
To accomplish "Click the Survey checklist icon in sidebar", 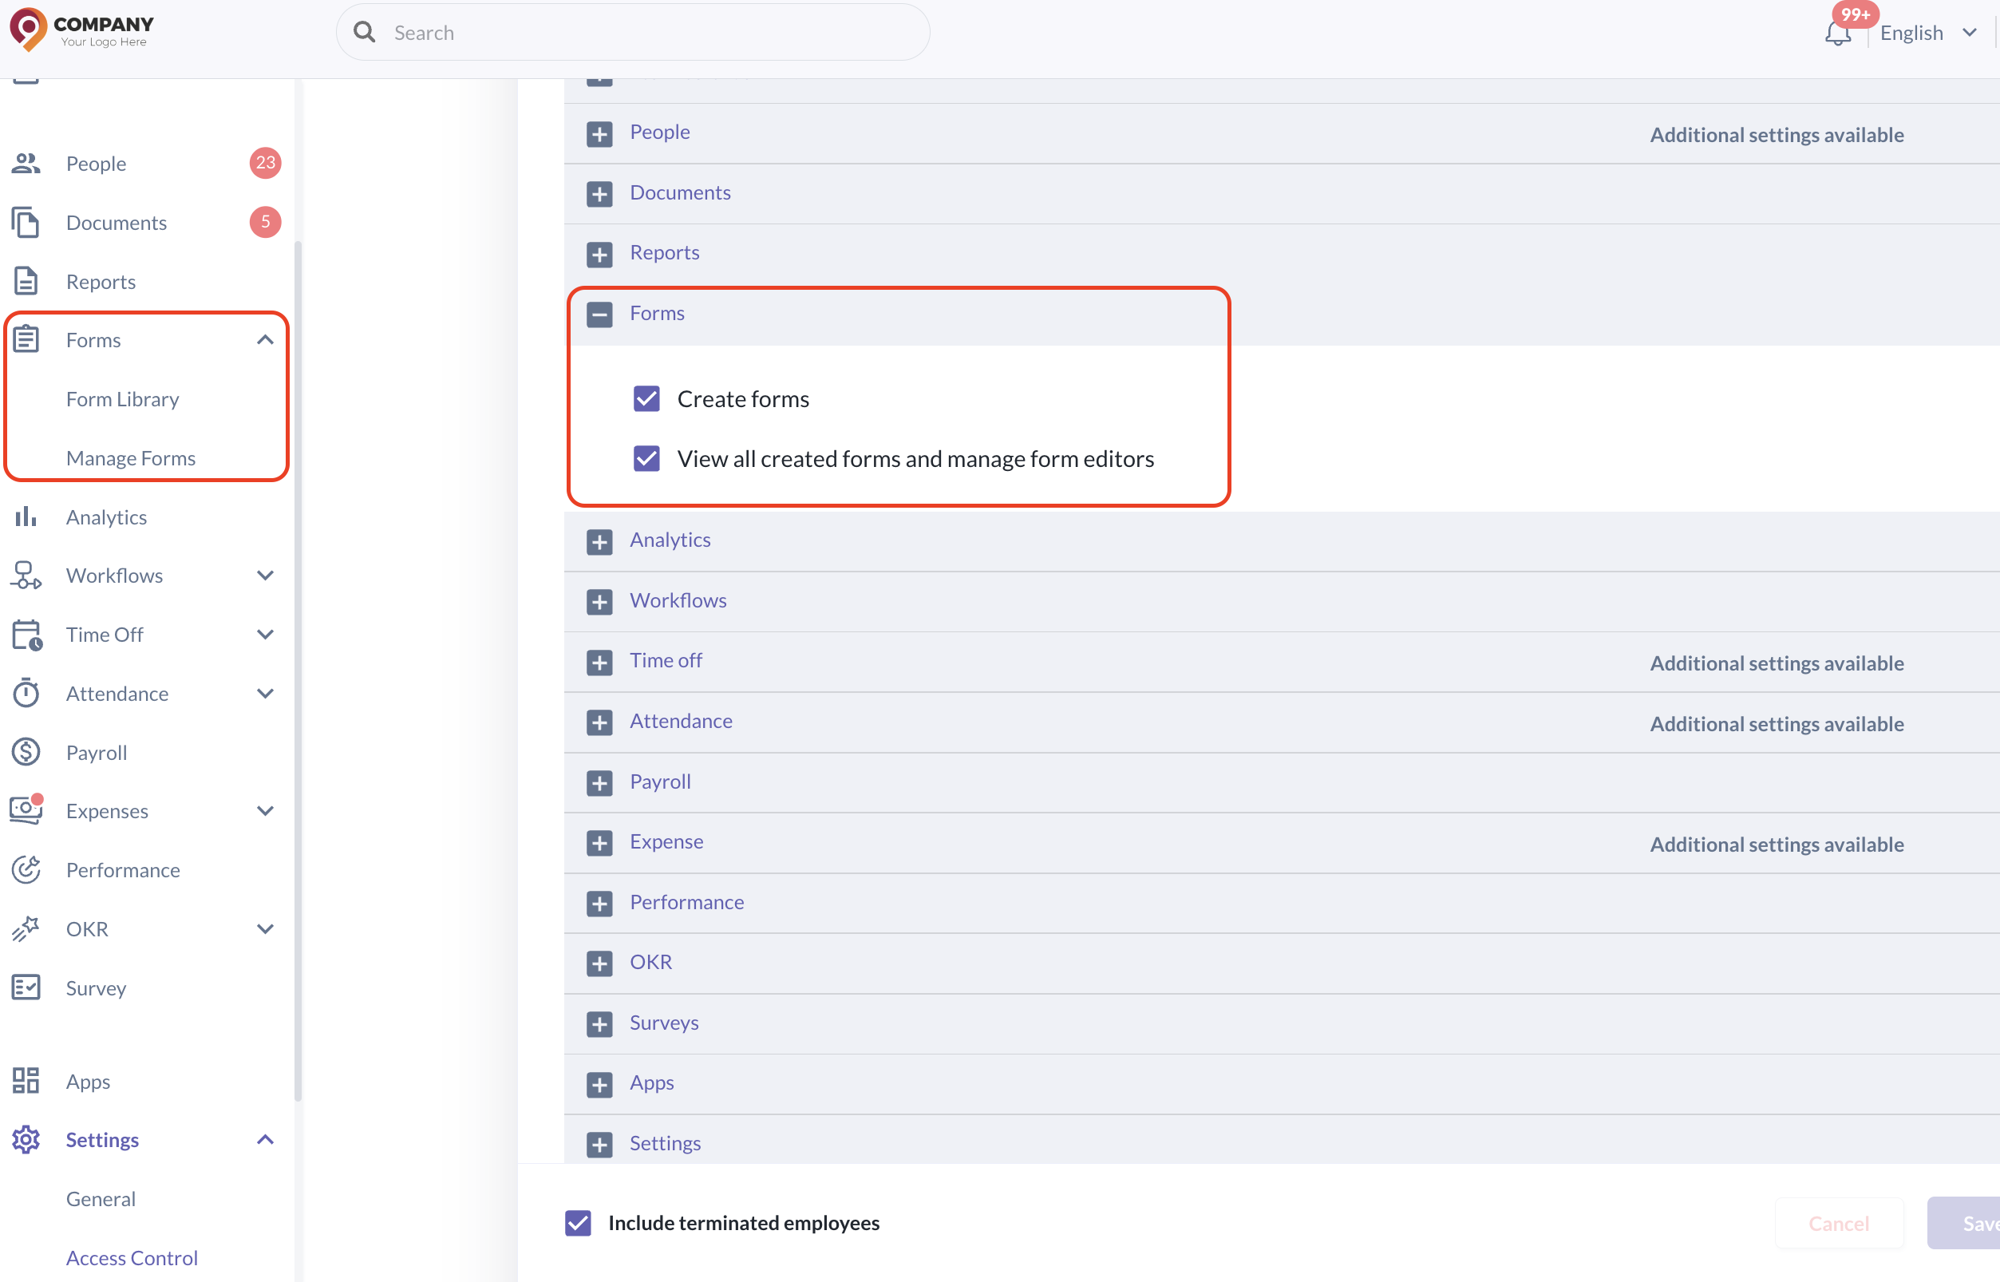I will click(x=26, y=987).
